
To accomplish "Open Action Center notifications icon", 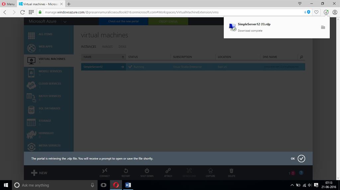I will pyautogui.click(x=316, y=185).
